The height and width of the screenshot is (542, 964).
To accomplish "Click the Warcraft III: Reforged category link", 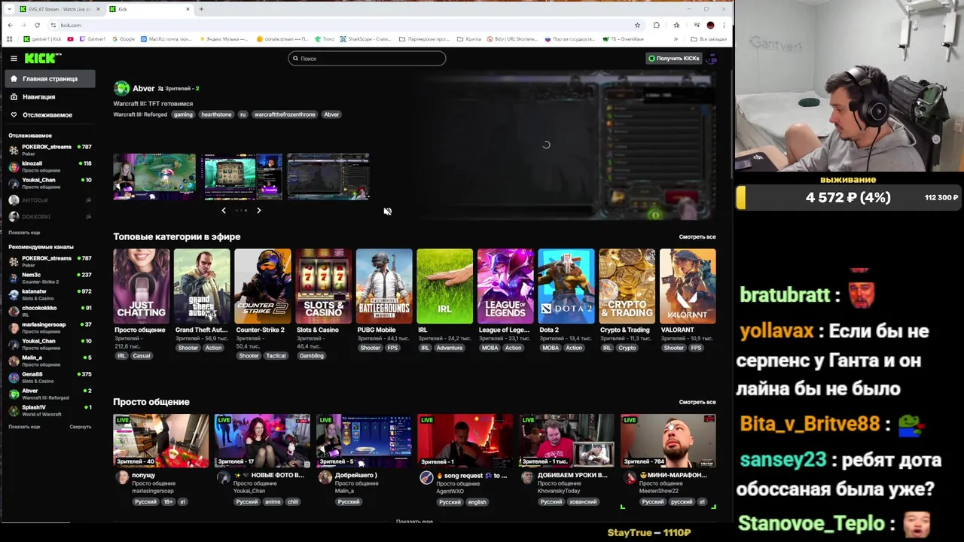I will coord(140,114).
